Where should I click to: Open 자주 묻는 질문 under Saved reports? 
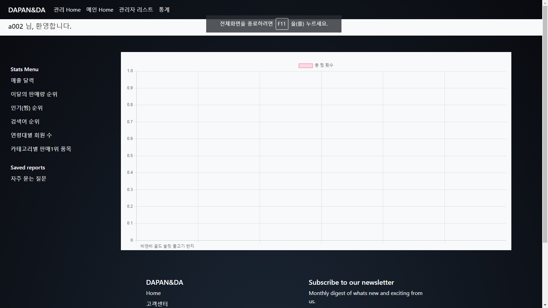click(x=28, y=178)
